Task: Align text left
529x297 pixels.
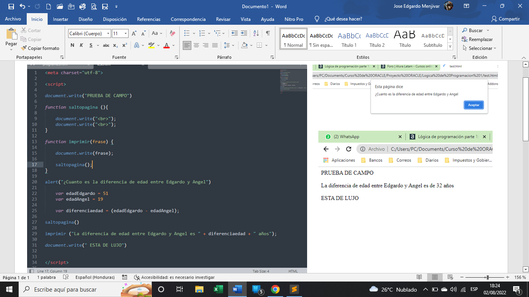Action: point(187,45)
